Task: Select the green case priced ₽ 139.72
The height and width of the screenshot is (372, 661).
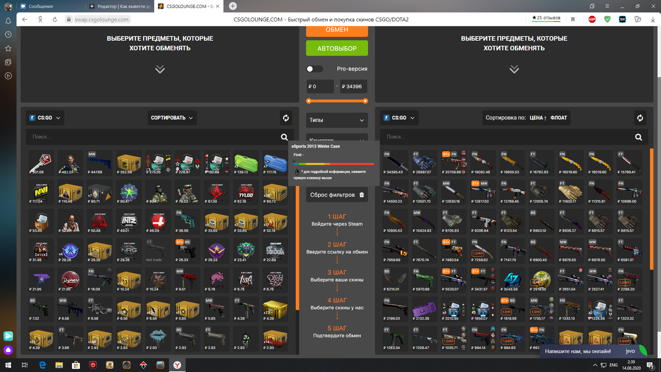Action: (245, 163)
